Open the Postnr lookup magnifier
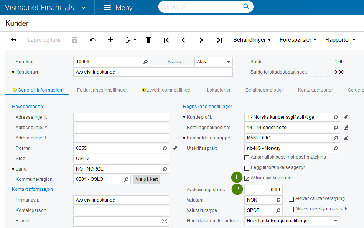Screen dimensions: 364x228 coord(165,148)
